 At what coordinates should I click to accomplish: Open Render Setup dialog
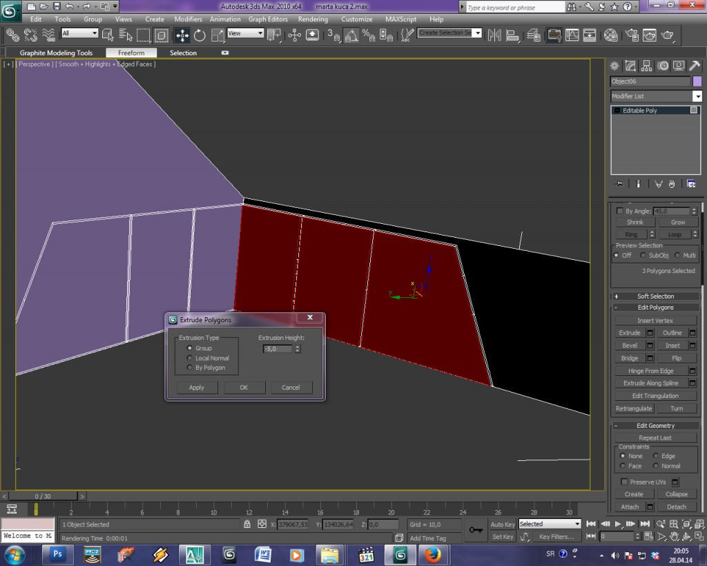[632, 35]
